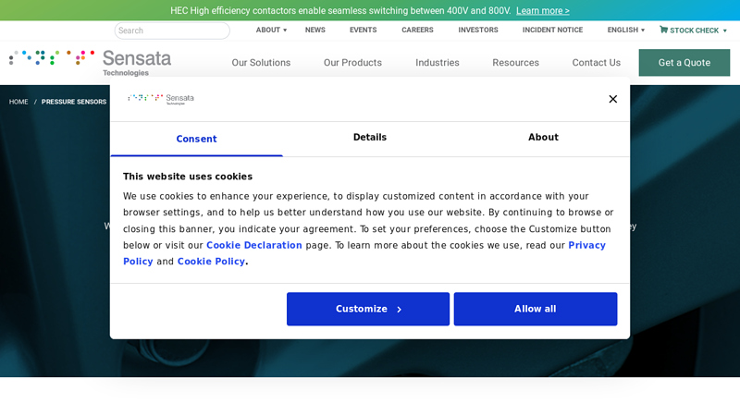
Task: Select the Consent tab
Action: 196,139
